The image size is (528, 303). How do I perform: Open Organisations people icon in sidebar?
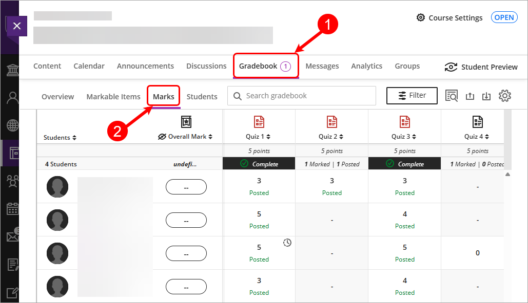[12, 181]
